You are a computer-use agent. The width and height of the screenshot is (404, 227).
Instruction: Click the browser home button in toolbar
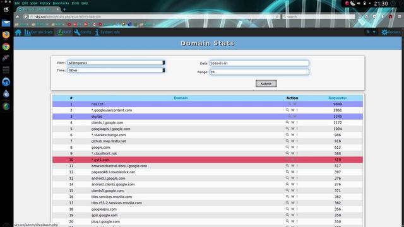click(x=18, y=16)
